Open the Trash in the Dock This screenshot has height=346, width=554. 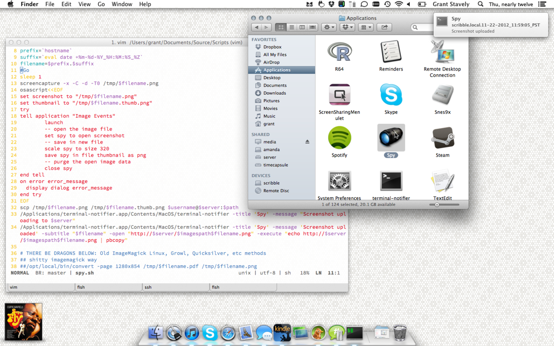(x=400, y=333)
